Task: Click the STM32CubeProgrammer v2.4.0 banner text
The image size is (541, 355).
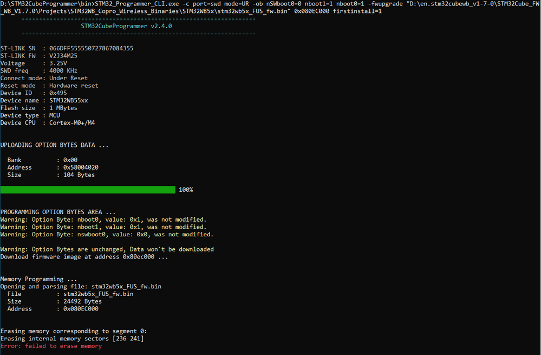Action: pyautogui.click(x=126, y=26)
